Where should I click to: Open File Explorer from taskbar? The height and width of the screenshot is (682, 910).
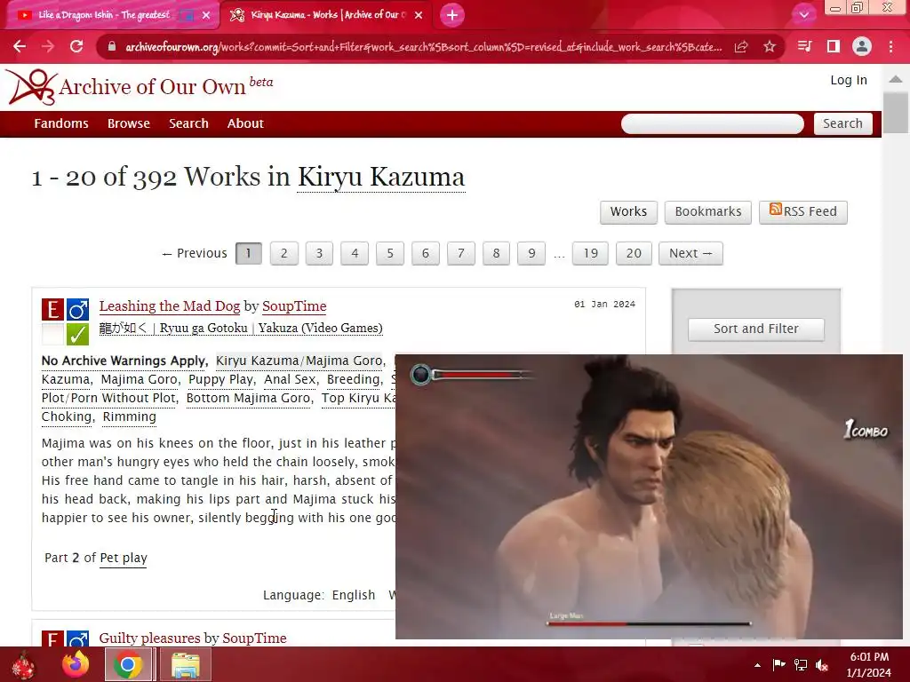point(185,664)
